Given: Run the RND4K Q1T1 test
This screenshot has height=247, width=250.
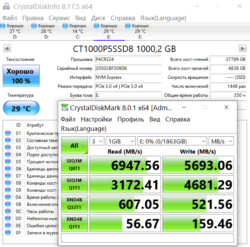Looking at the screenshot, I should (x=75, y=223).
